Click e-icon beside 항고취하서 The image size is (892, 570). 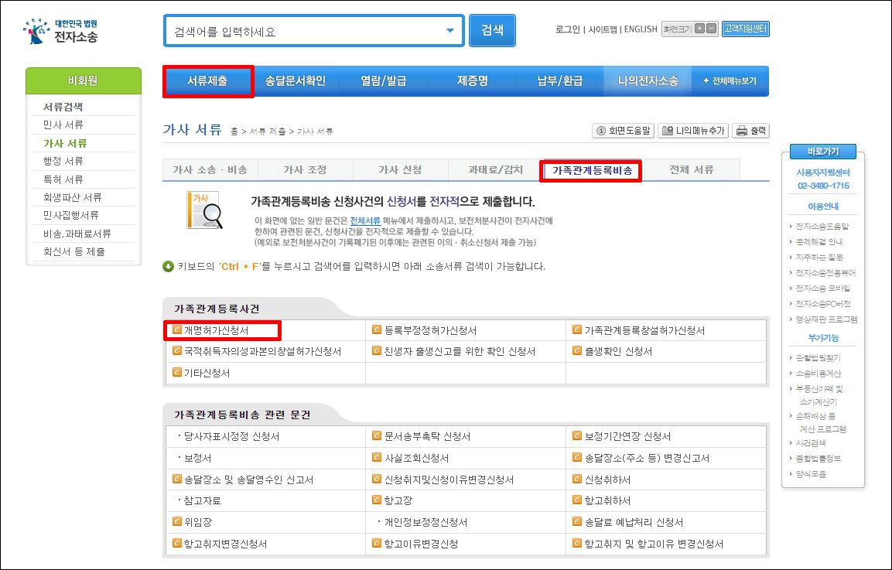(577, 500)
